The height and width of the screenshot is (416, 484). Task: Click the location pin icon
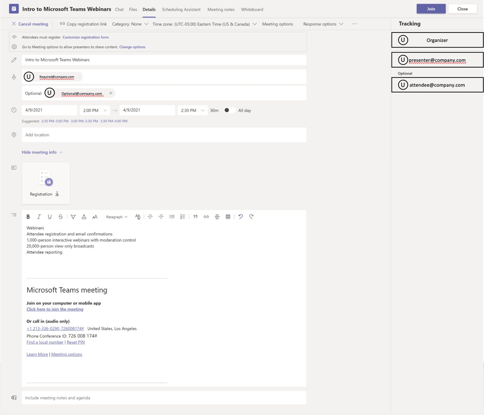click(x=14, y=135)
